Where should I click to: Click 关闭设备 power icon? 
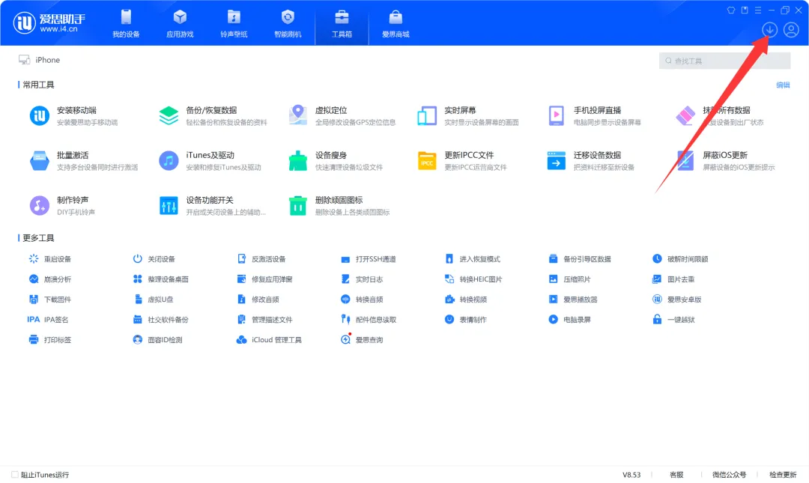(x=137, y=259)
